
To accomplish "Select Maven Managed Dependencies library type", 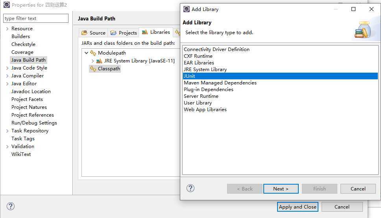I will click(220, 83).
